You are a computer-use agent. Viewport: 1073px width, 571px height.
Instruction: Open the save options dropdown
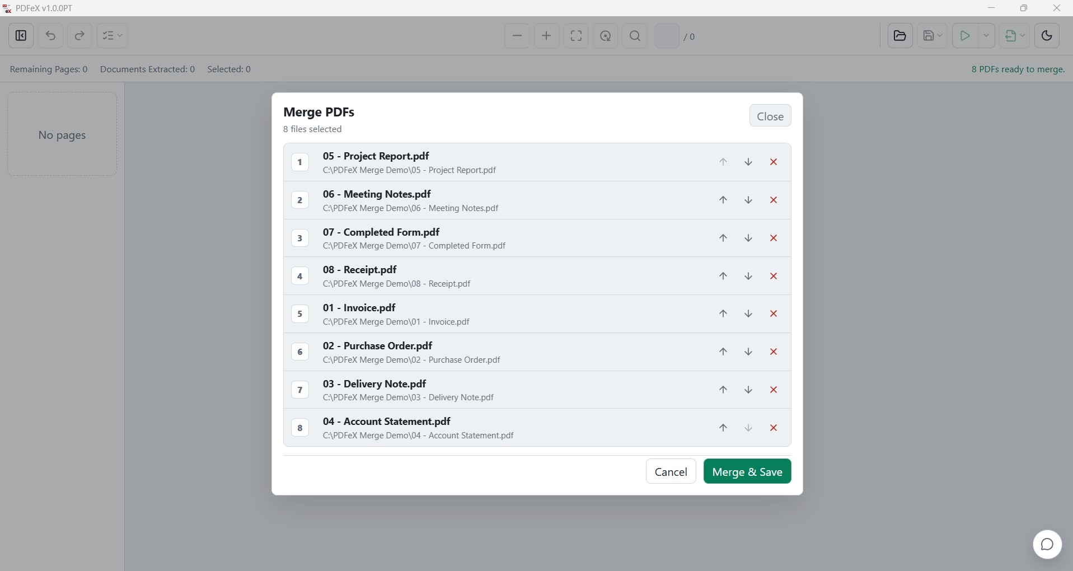pyautogui.click(x=933, y=36)
